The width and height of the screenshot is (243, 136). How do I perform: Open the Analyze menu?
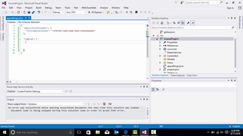[x=104, y=8]
